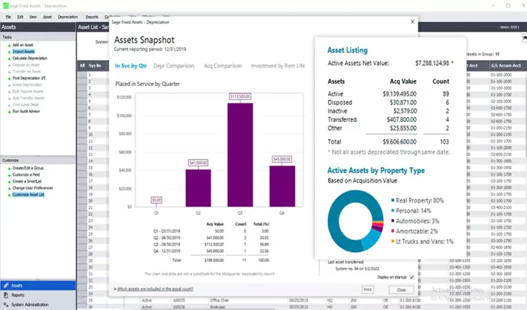Switch to the Depr Comparison tab

(x=174, y=66)
